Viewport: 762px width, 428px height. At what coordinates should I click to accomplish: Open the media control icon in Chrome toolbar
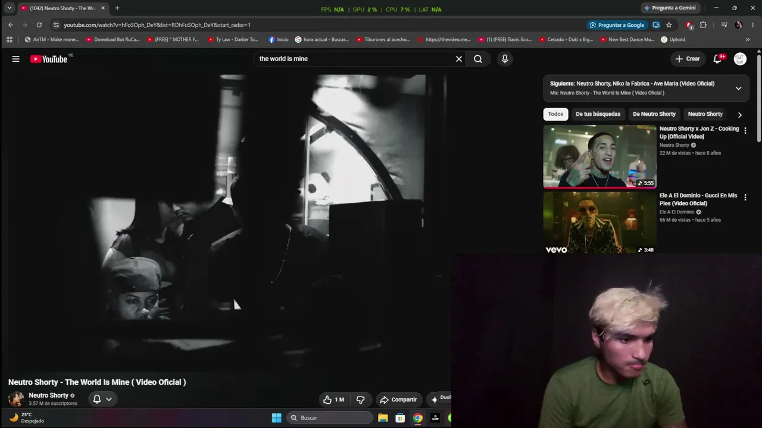pos(724,25)
